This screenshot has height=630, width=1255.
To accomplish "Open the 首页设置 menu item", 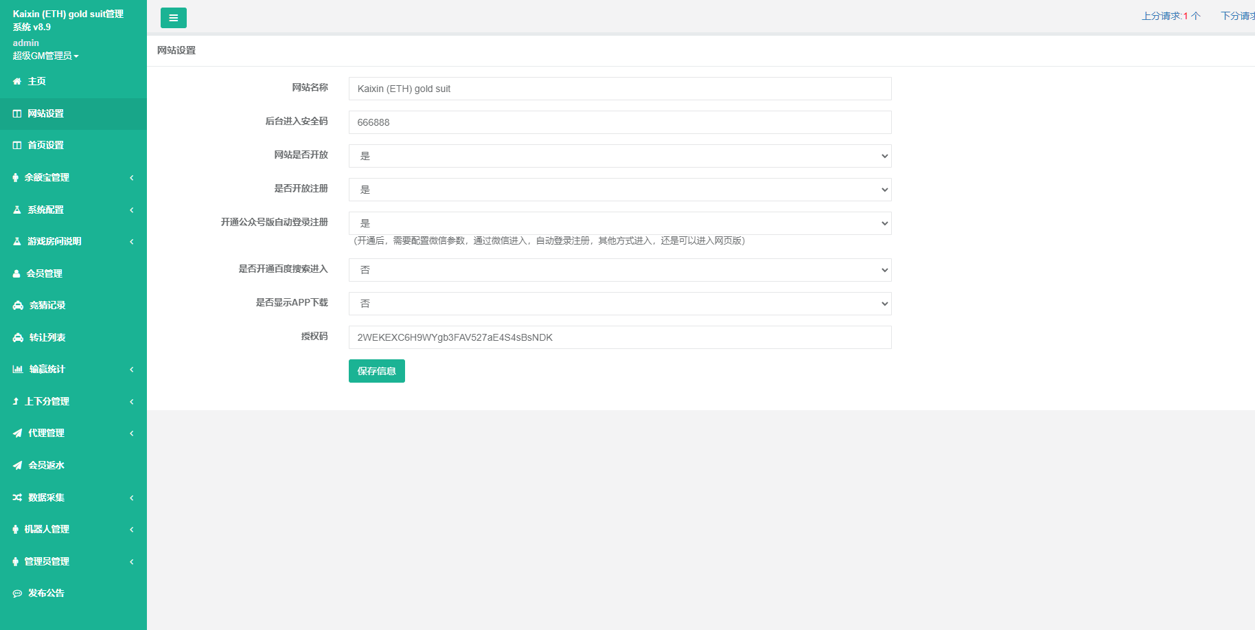I will point(45,146).
